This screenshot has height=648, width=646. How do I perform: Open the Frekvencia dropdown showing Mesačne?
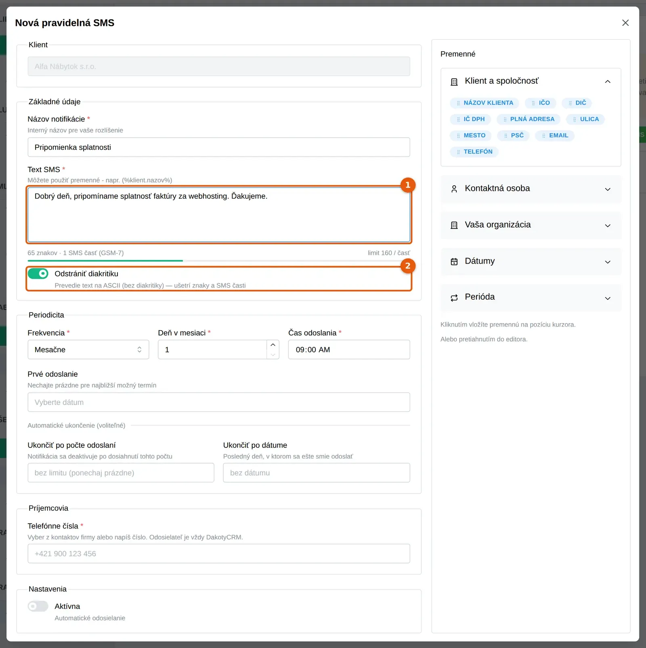(88, 350)
